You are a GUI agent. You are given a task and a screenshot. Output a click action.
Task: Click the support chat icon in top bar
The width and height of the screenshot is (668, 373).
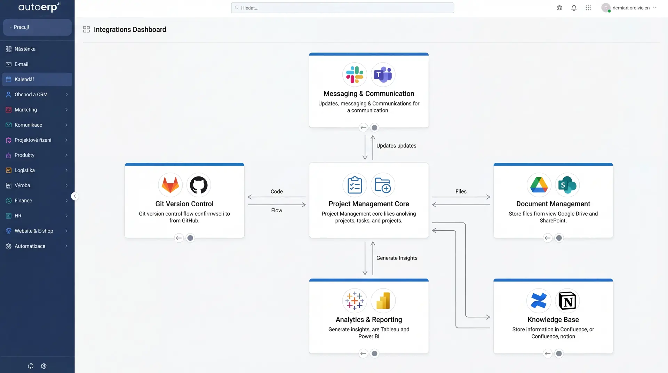click(x=559, y=8)
